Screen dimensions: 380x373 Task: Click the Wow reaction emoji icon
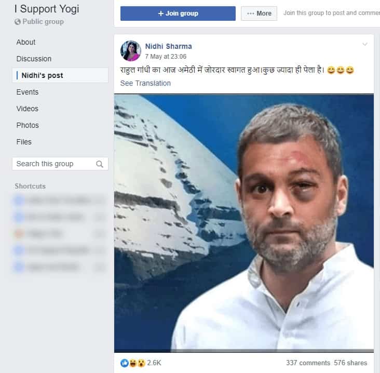click(141, 363)
